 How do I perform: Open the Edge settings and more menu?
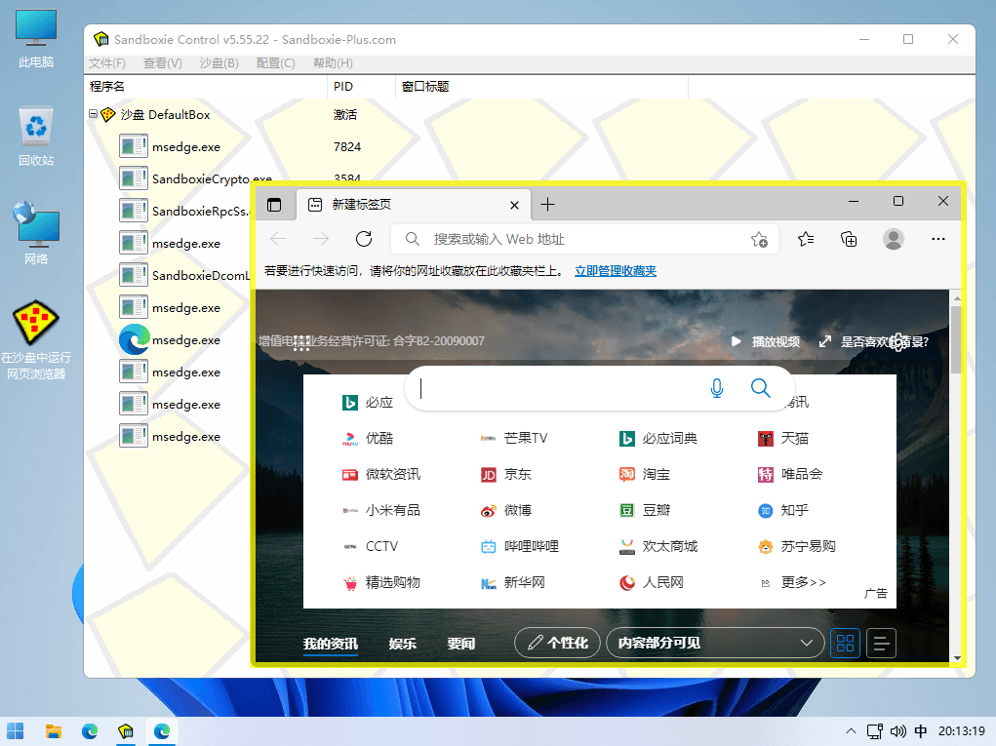tap(938, 239)
